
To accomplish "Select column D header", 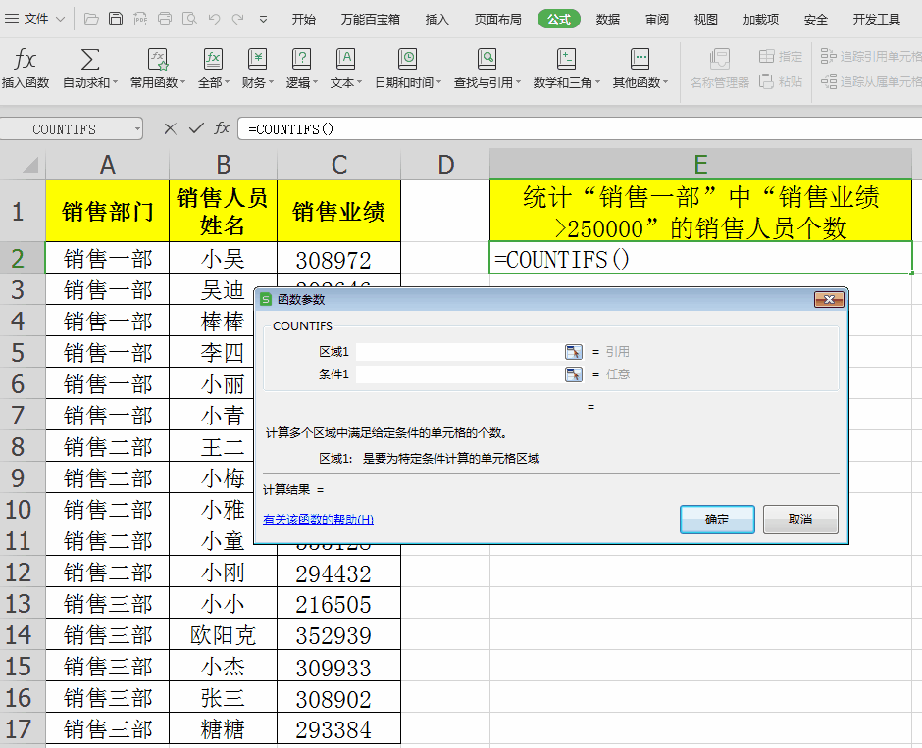I will click(445, 165).
